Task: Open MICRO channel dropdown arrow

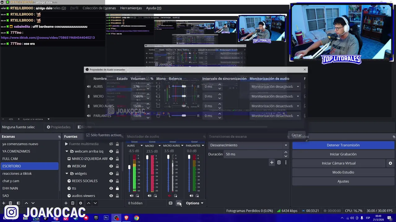Action: pyautogui.click(x=160, y=146)
